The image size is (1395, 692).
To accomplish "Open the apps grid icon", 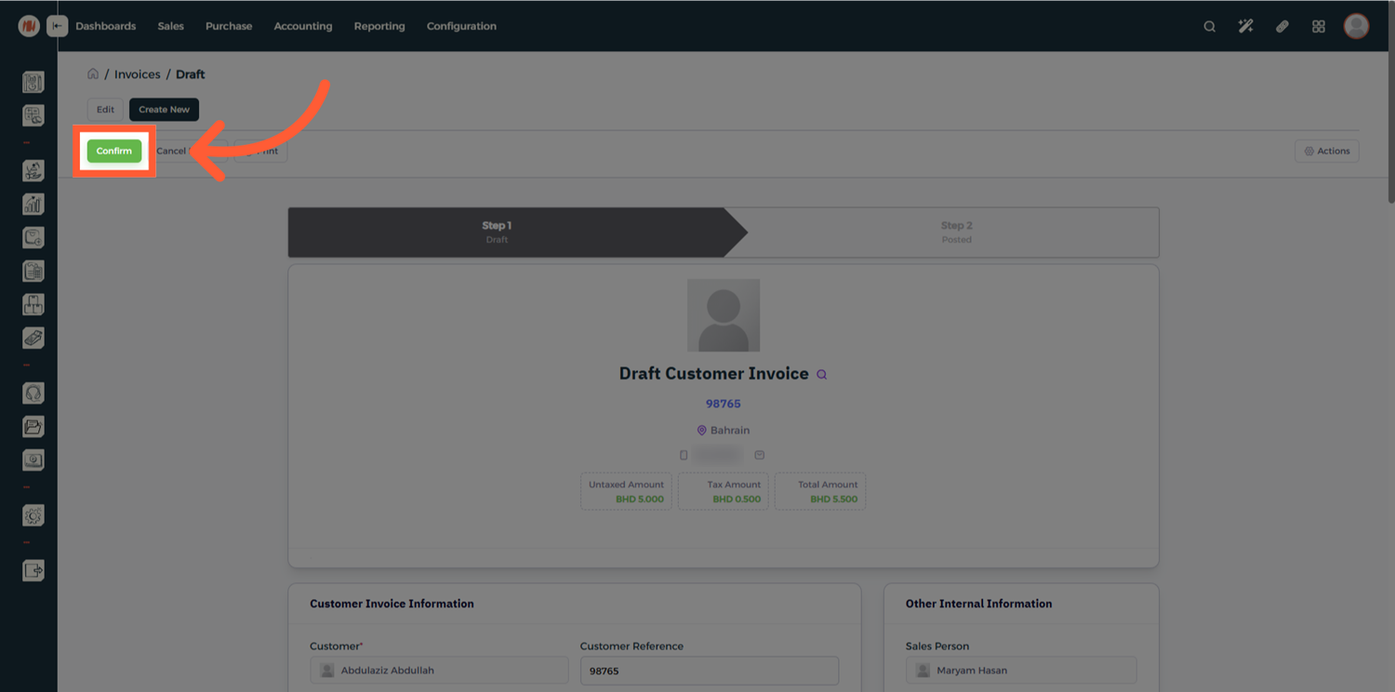I will 1318,26.
